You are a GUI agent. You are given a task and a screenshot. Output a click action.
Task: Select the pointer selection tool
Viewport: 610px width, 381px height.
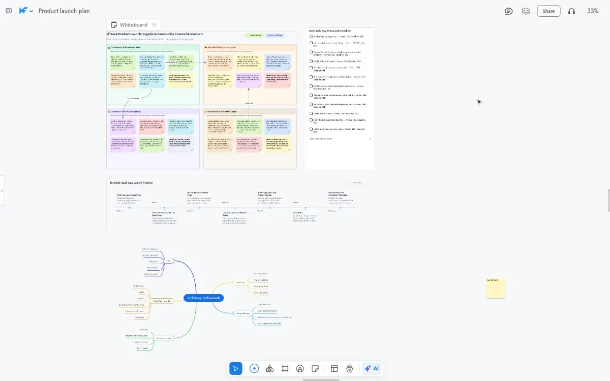tap(235, 369)
